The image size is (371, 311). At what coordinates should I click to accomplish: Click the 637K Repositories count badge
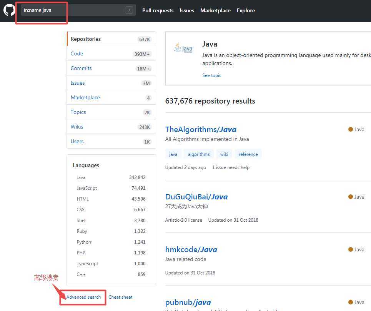click(144, 40)
